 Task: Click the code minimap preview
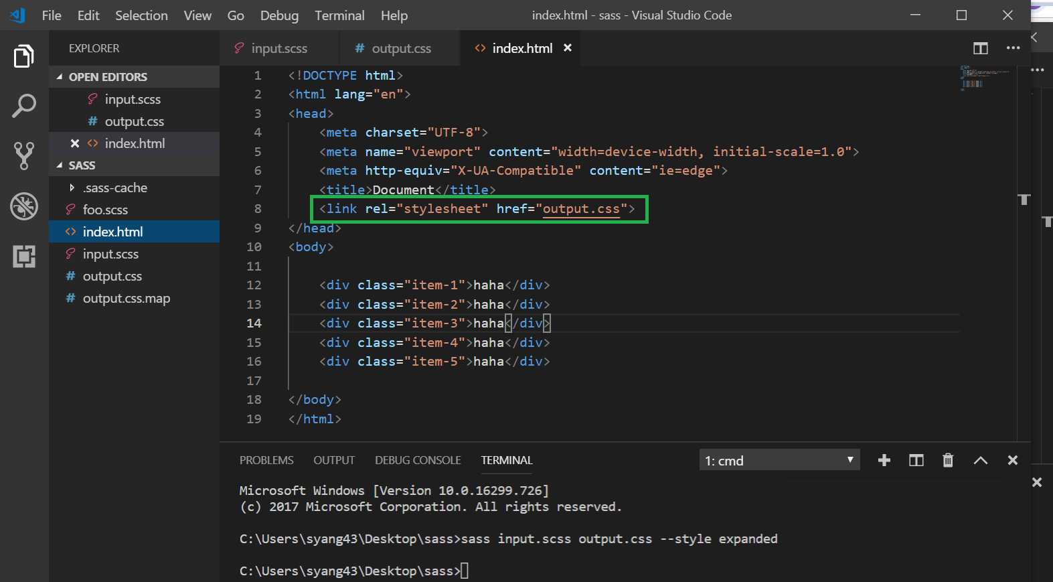(x=985, y=78)
